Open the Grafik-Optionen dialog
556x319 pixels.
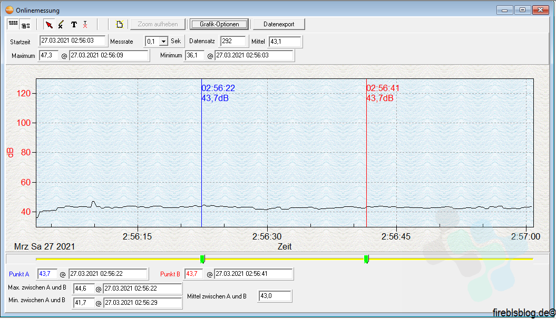coord(219,24)
